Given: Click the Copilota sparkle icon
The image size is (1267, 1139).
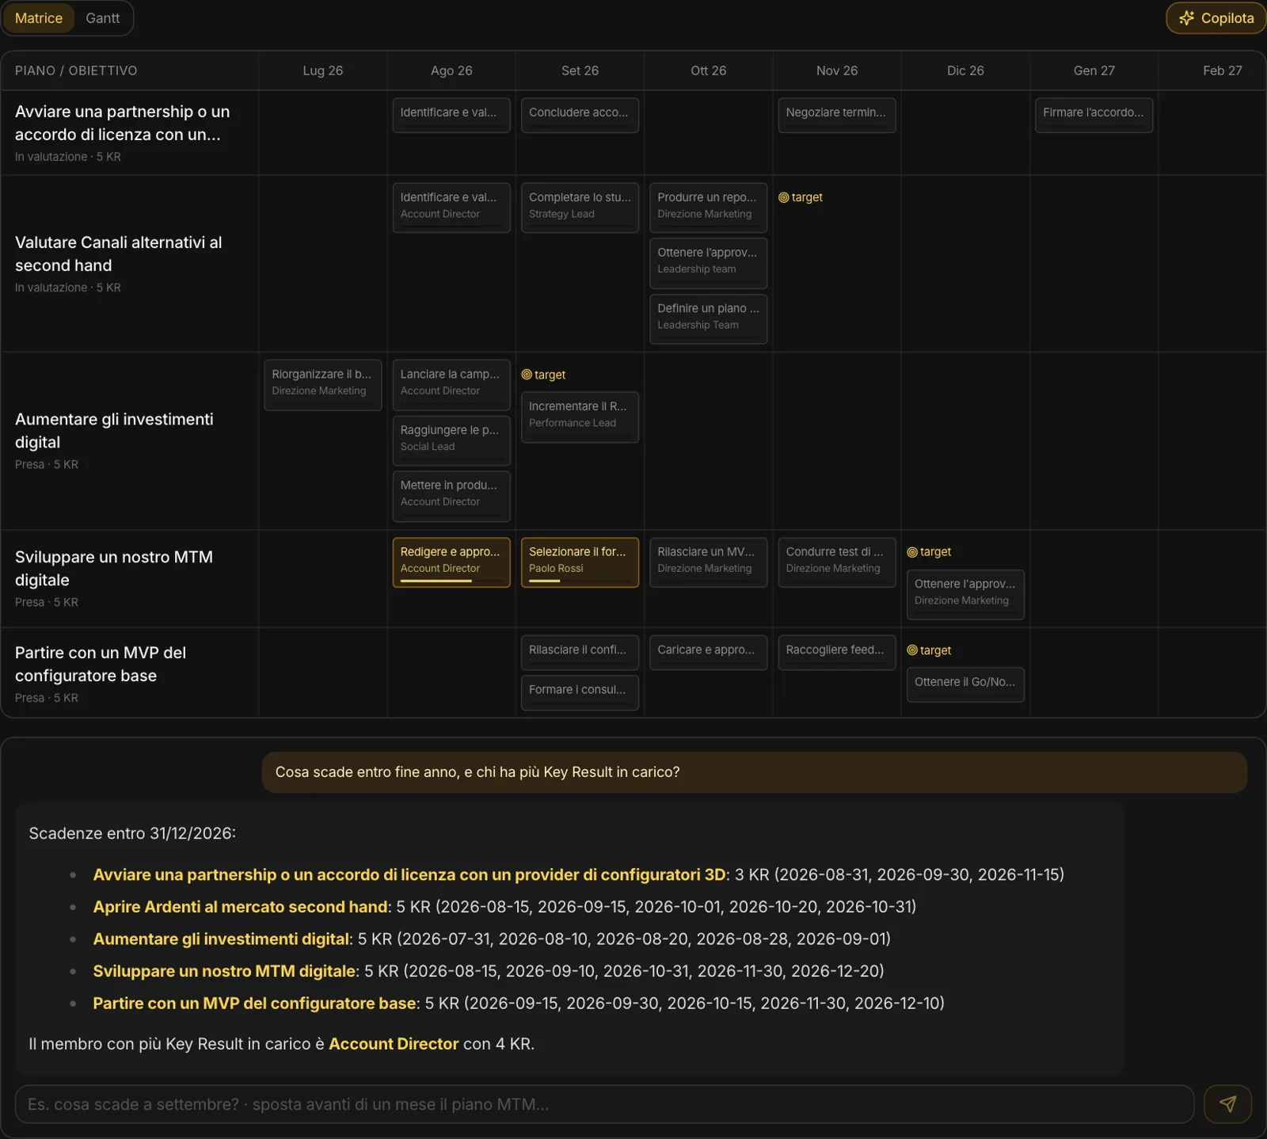Looking at the screenshot, I should click(1186, 18).
